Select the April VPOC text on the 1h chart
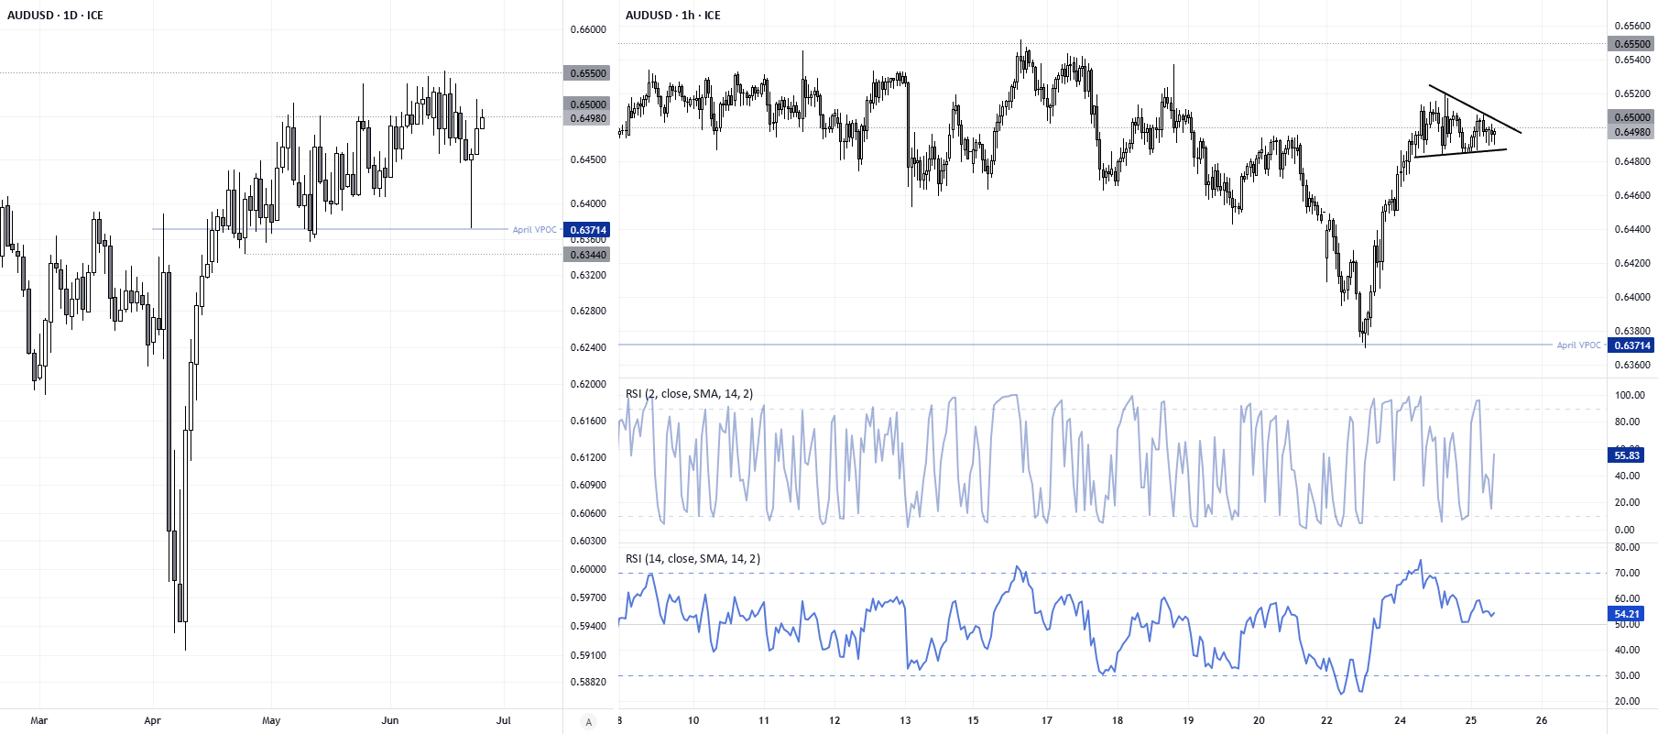Viewport: 1658px width, 734px height. point(1578,345)
